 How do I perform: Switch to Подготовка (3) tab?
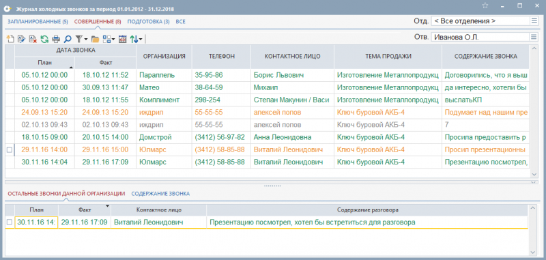click(x=148, y=22)
